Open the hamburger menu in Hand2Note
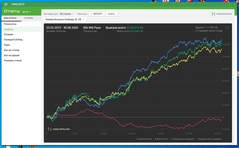Viewport: 239px width, 148px height. pos(6,4)
